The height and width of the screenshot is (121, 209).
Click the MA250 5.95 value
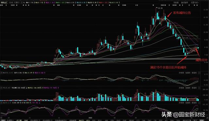pyautogui.click(x=92, y=3)
